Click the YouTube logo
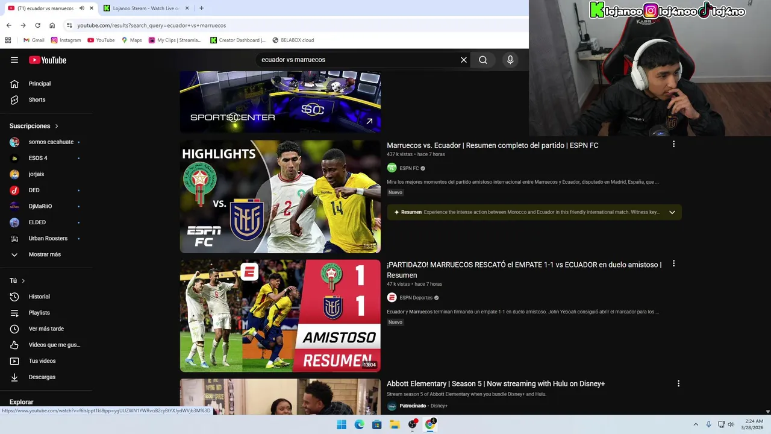The width and height of the screenshot is (771, 434). click(x=48, y=60)
